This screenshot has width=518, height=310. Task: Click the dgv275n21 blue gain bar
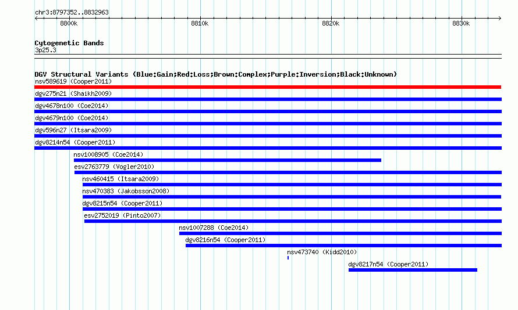(268, 99)
